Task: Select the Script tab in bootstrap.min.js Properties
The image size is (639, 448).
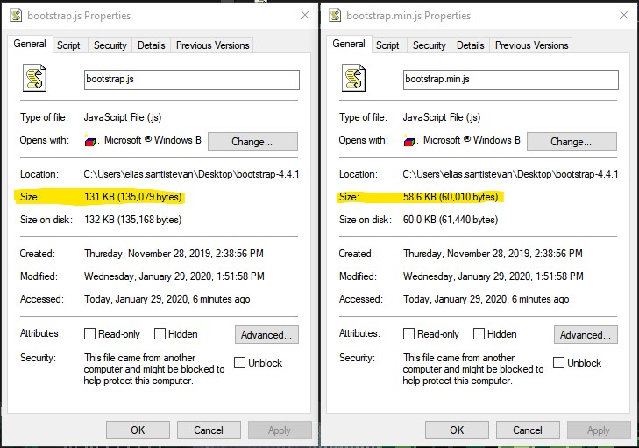Action: tap(387, 45)
